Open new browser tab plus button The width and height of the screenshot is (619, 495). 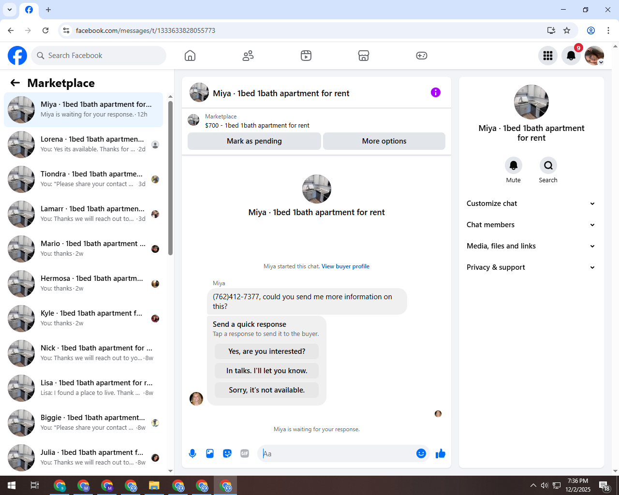click(x=48, y=10)
